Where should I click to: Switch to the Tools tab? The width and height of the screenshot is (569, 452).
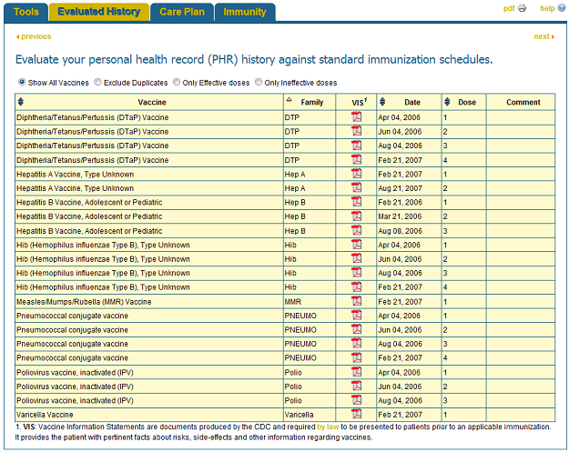(26, 12)
